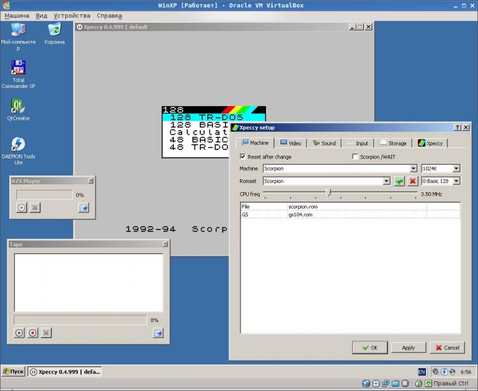Viewport: 478px width, 391px height.
Task: Enable the Scorpion /WAIT checkbox
Action: (x=355, y=156)
